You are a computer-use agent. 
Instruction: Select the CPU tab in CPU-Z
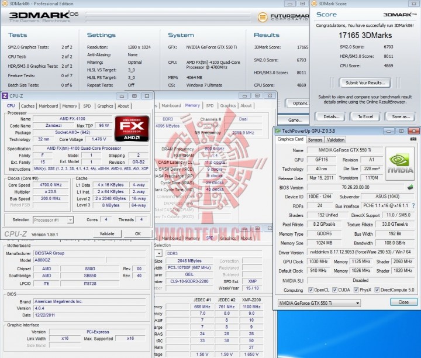tap(11, 105)
